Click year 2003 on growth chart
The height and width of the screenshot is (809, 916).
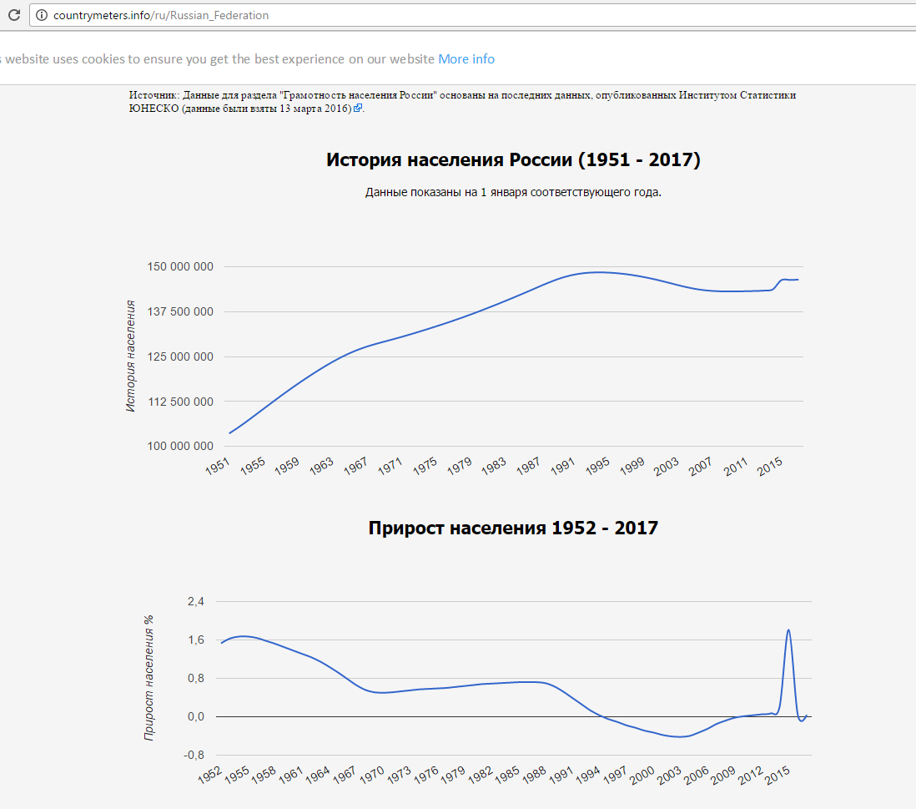coord(669,775)
